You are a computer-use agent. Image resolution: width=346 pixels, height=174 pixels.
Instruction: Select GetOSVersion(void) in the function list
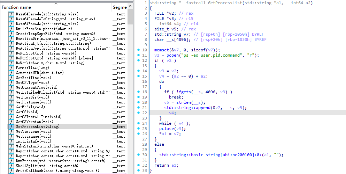(x=33, y=122)
